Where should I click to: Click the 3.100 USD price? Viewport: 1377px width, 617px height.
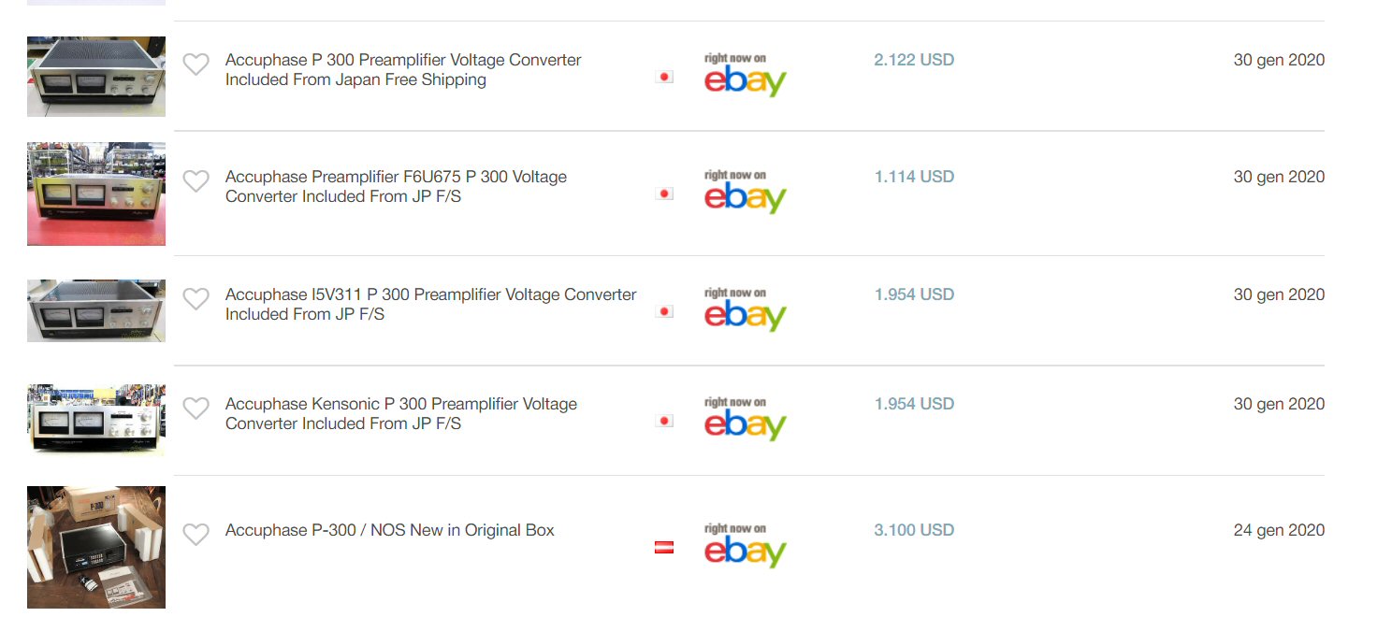(x=914, y=530)
